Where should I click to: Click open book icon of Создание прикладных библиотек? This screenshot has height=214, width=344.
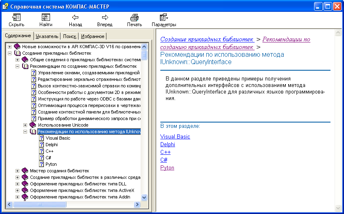17,53
